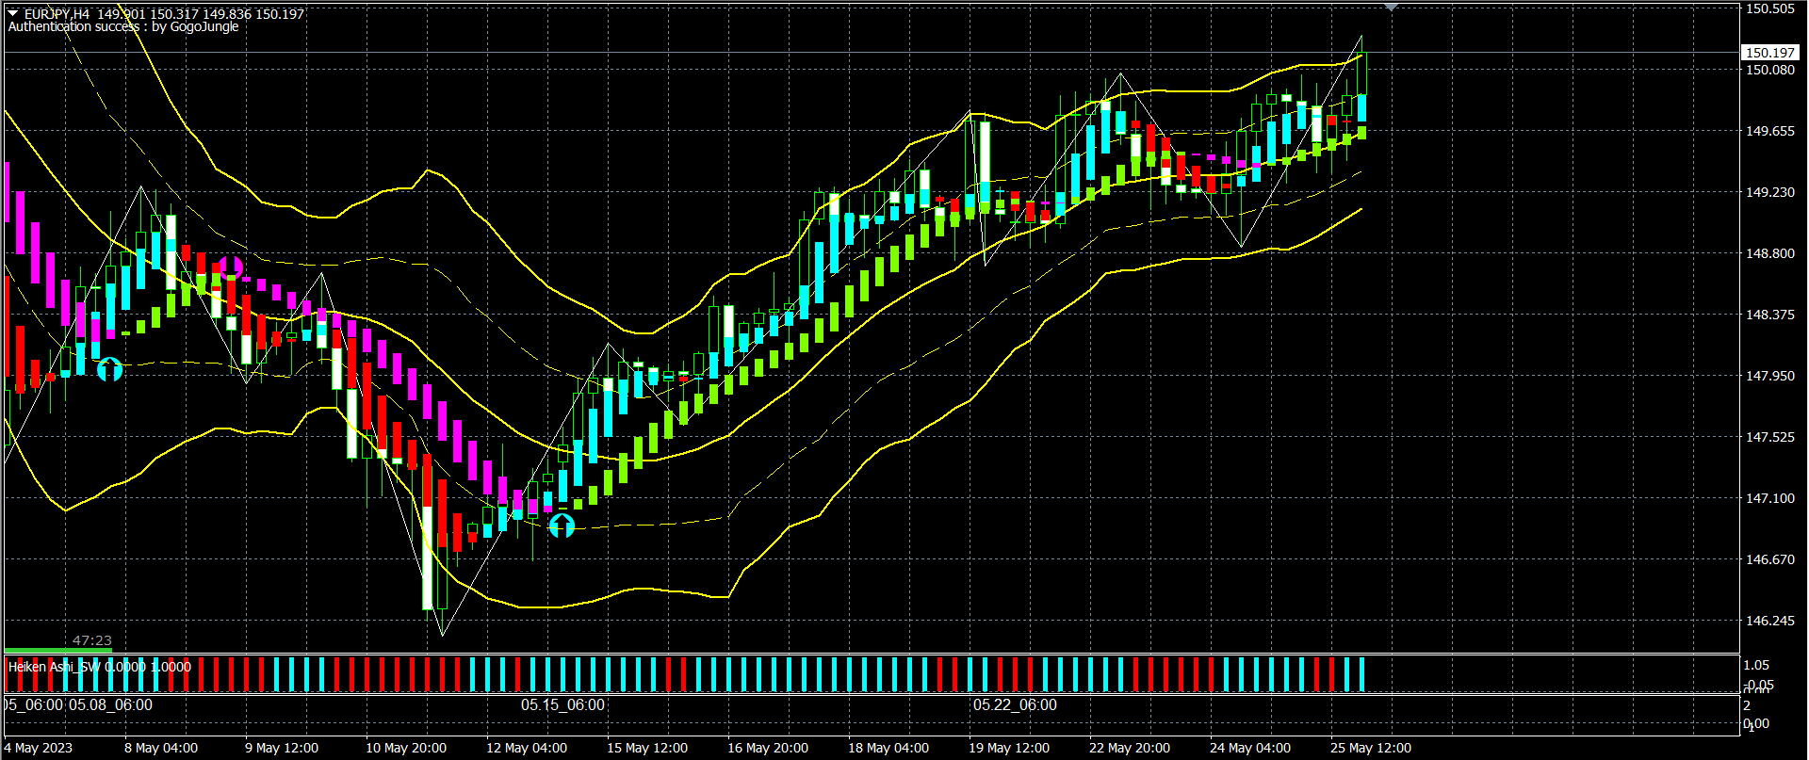Viewport: 1809px width, 760px height.
Task: Click the 25 May 12:00 time axis label
Action: click(x=1370, y=748)
